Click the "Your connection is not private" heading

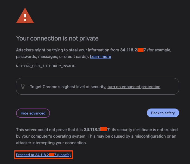[x=57, y=38]
